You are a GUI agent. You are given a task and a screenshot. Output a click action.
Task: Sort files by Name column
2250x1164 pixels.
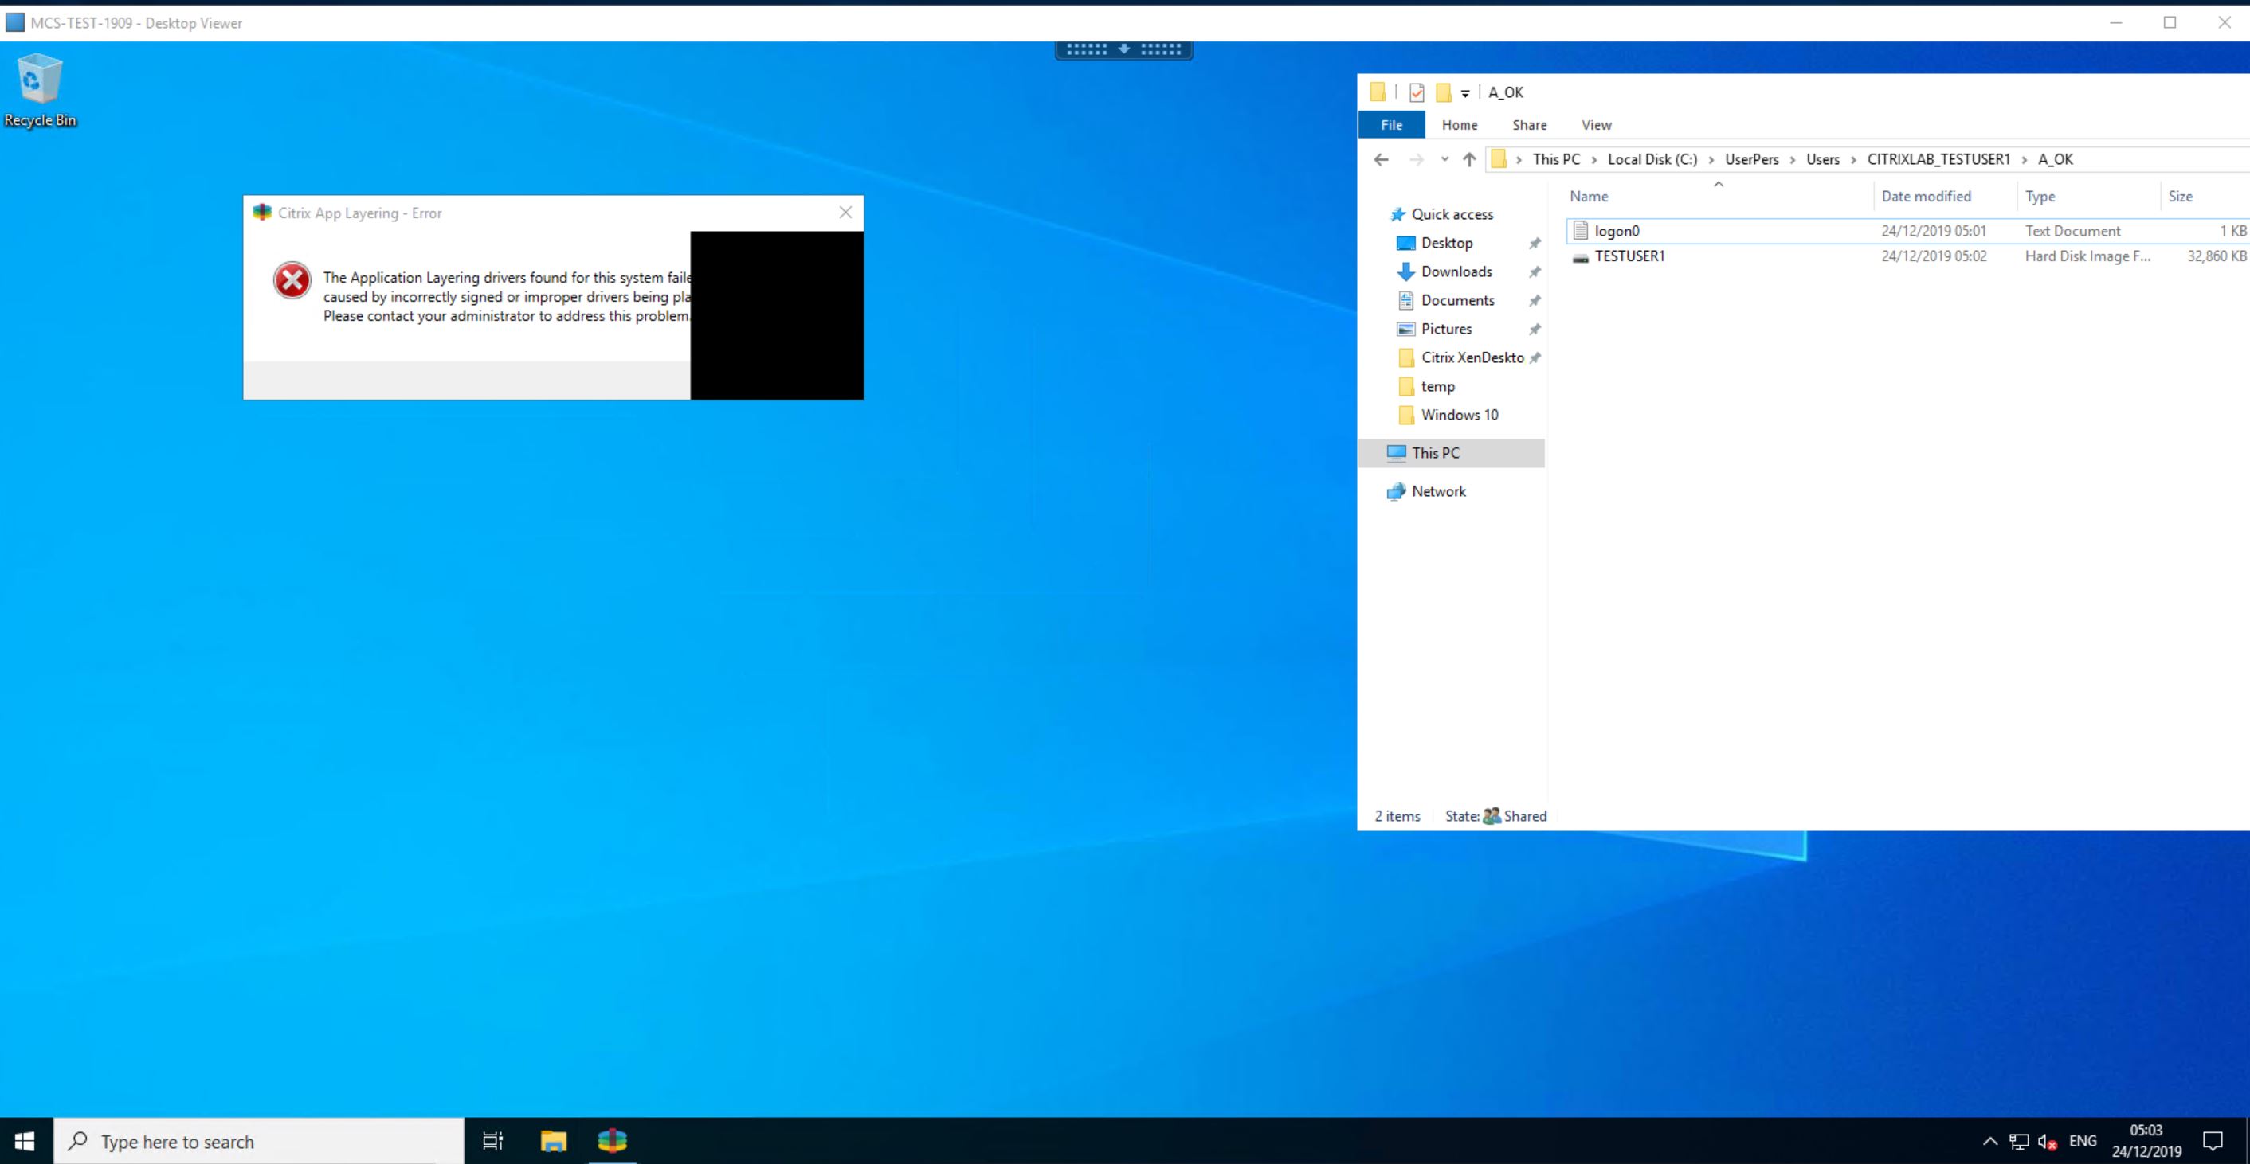(1718, 197)
